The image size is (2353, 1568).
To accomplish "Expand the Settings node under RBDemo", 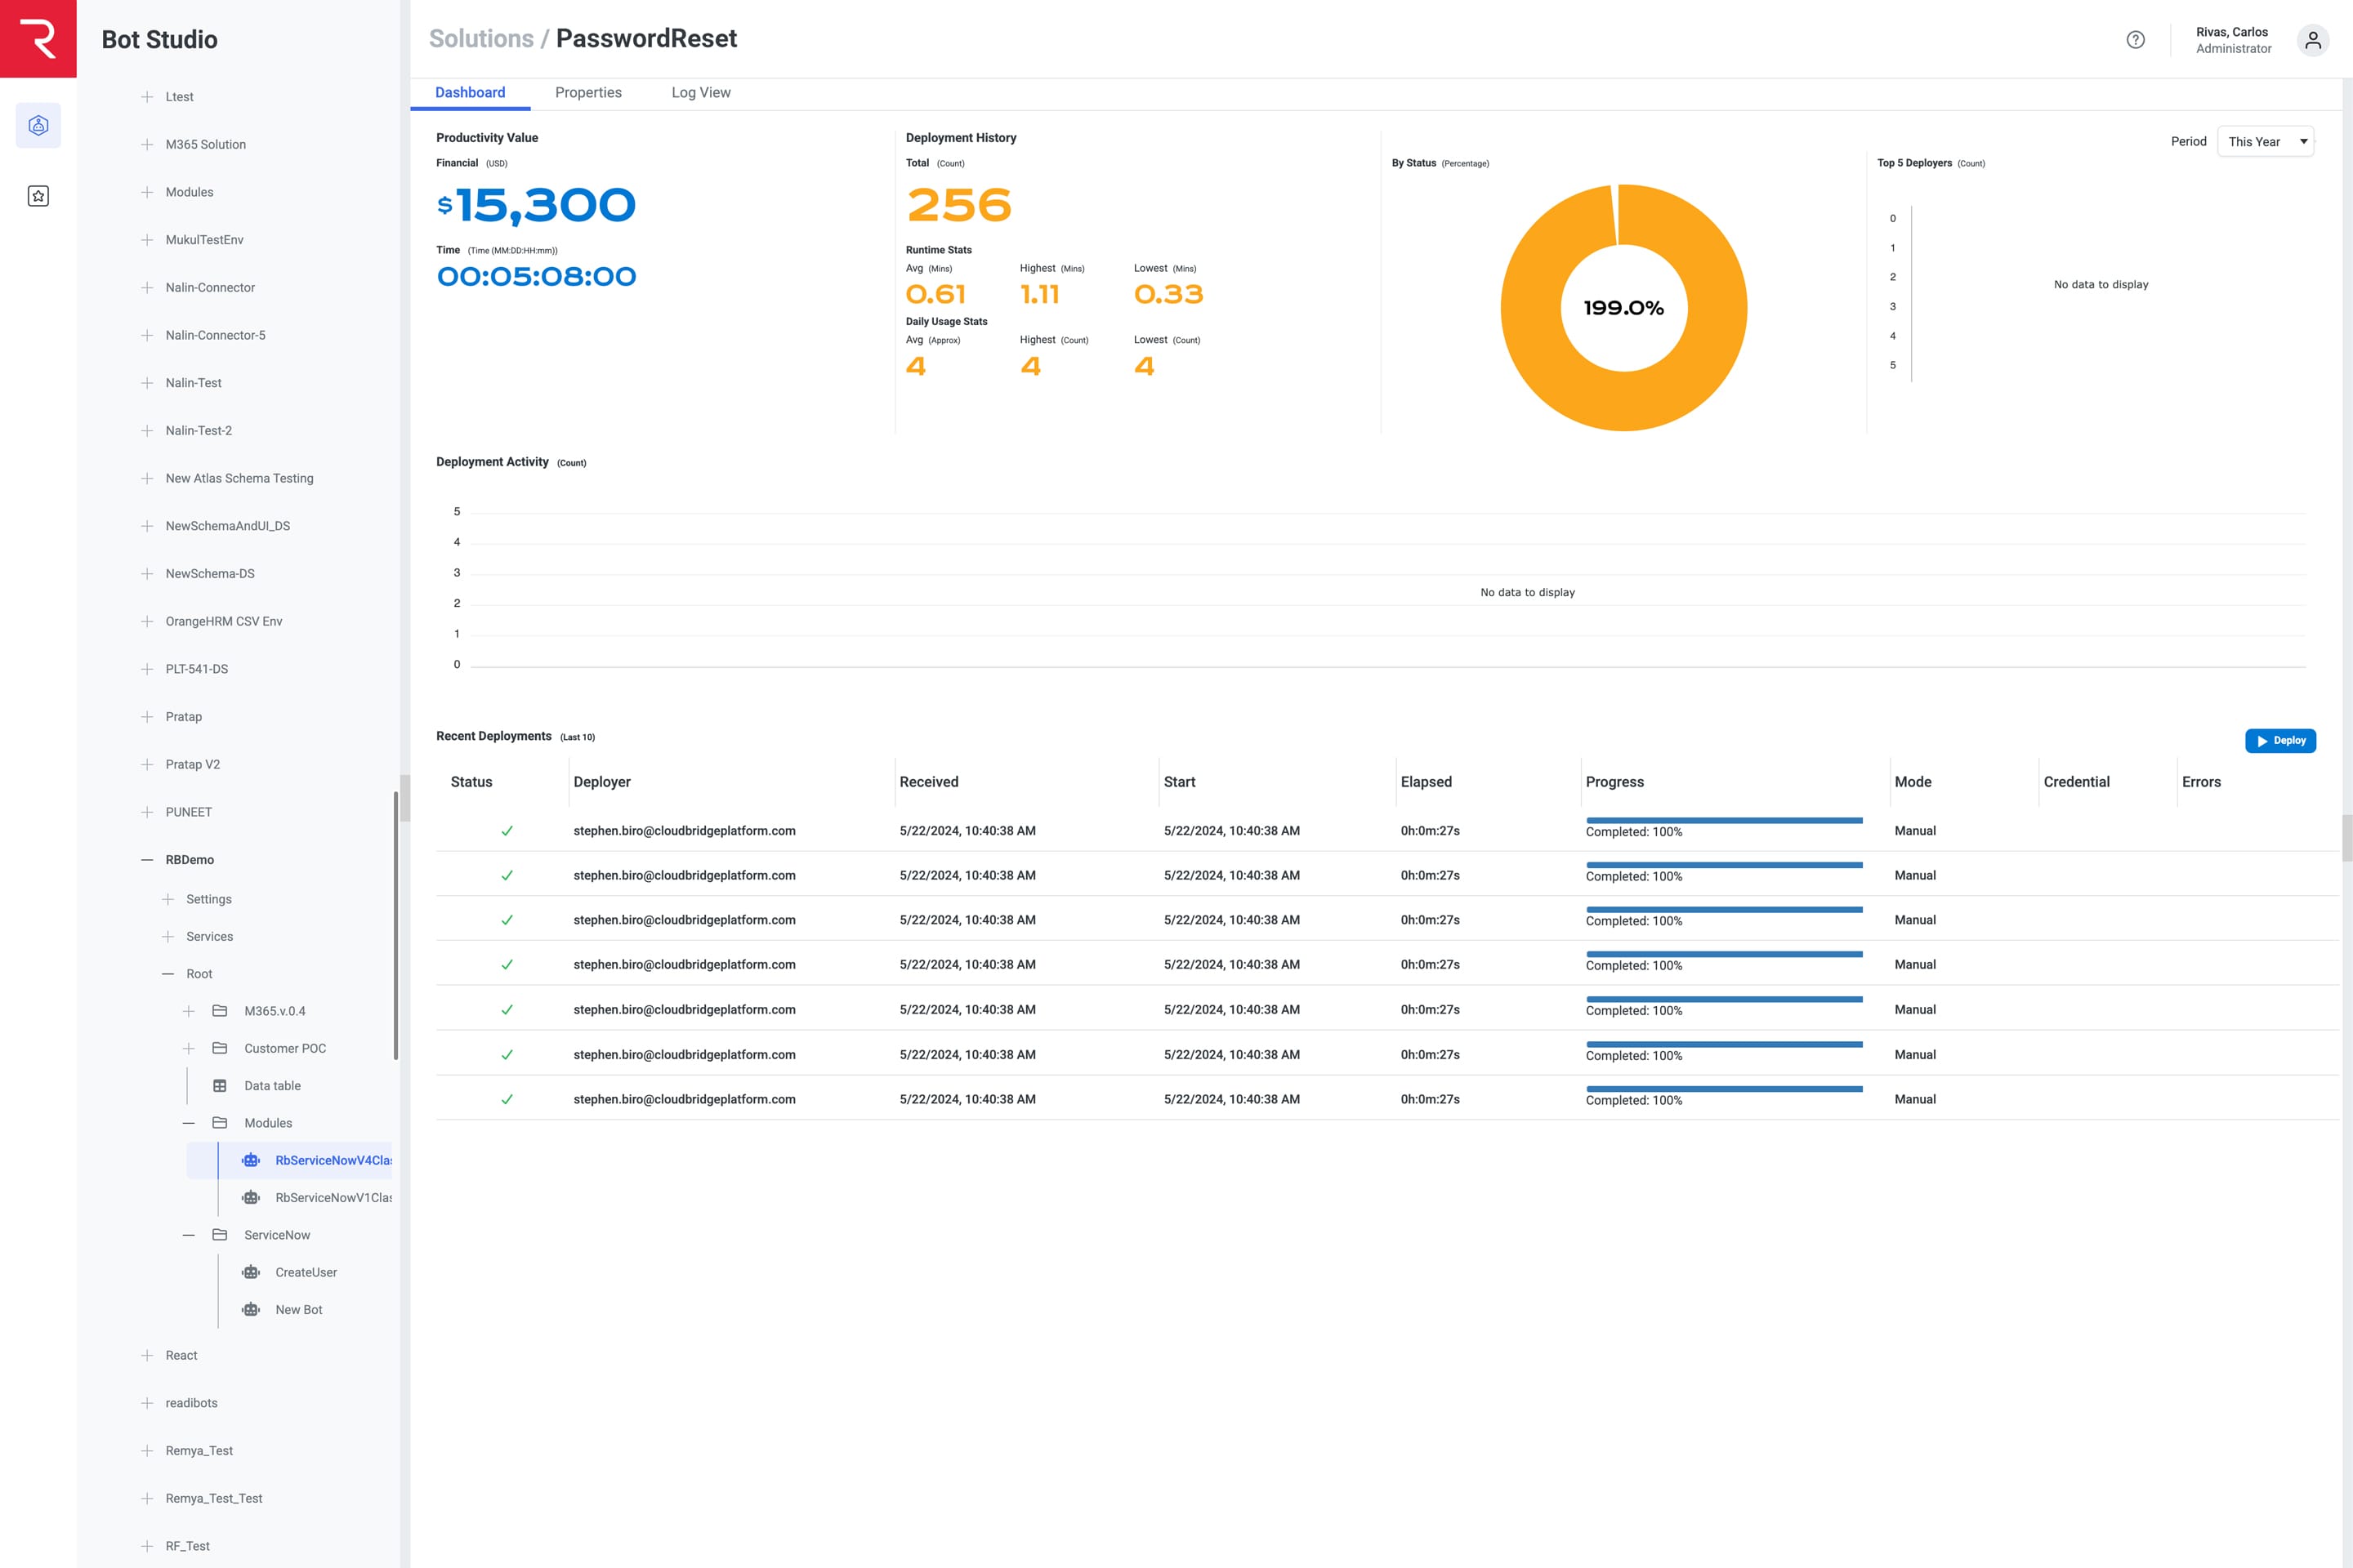I will (x=168, y=899).
